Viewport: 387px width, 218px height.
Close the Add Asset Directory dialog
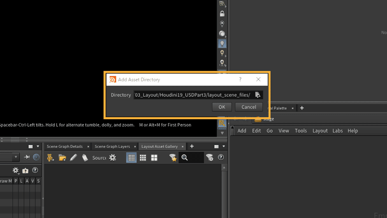point(258,79)
